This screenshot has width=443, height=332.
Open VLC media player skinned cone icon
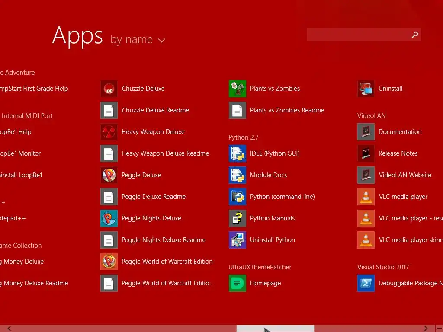[x=366, y=240]
